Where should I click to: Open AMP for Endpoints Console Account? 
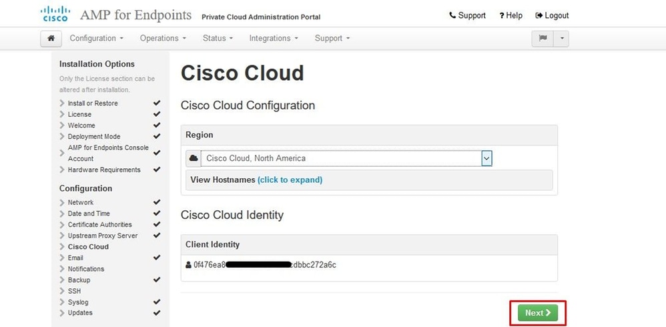[x=108, y=153]
